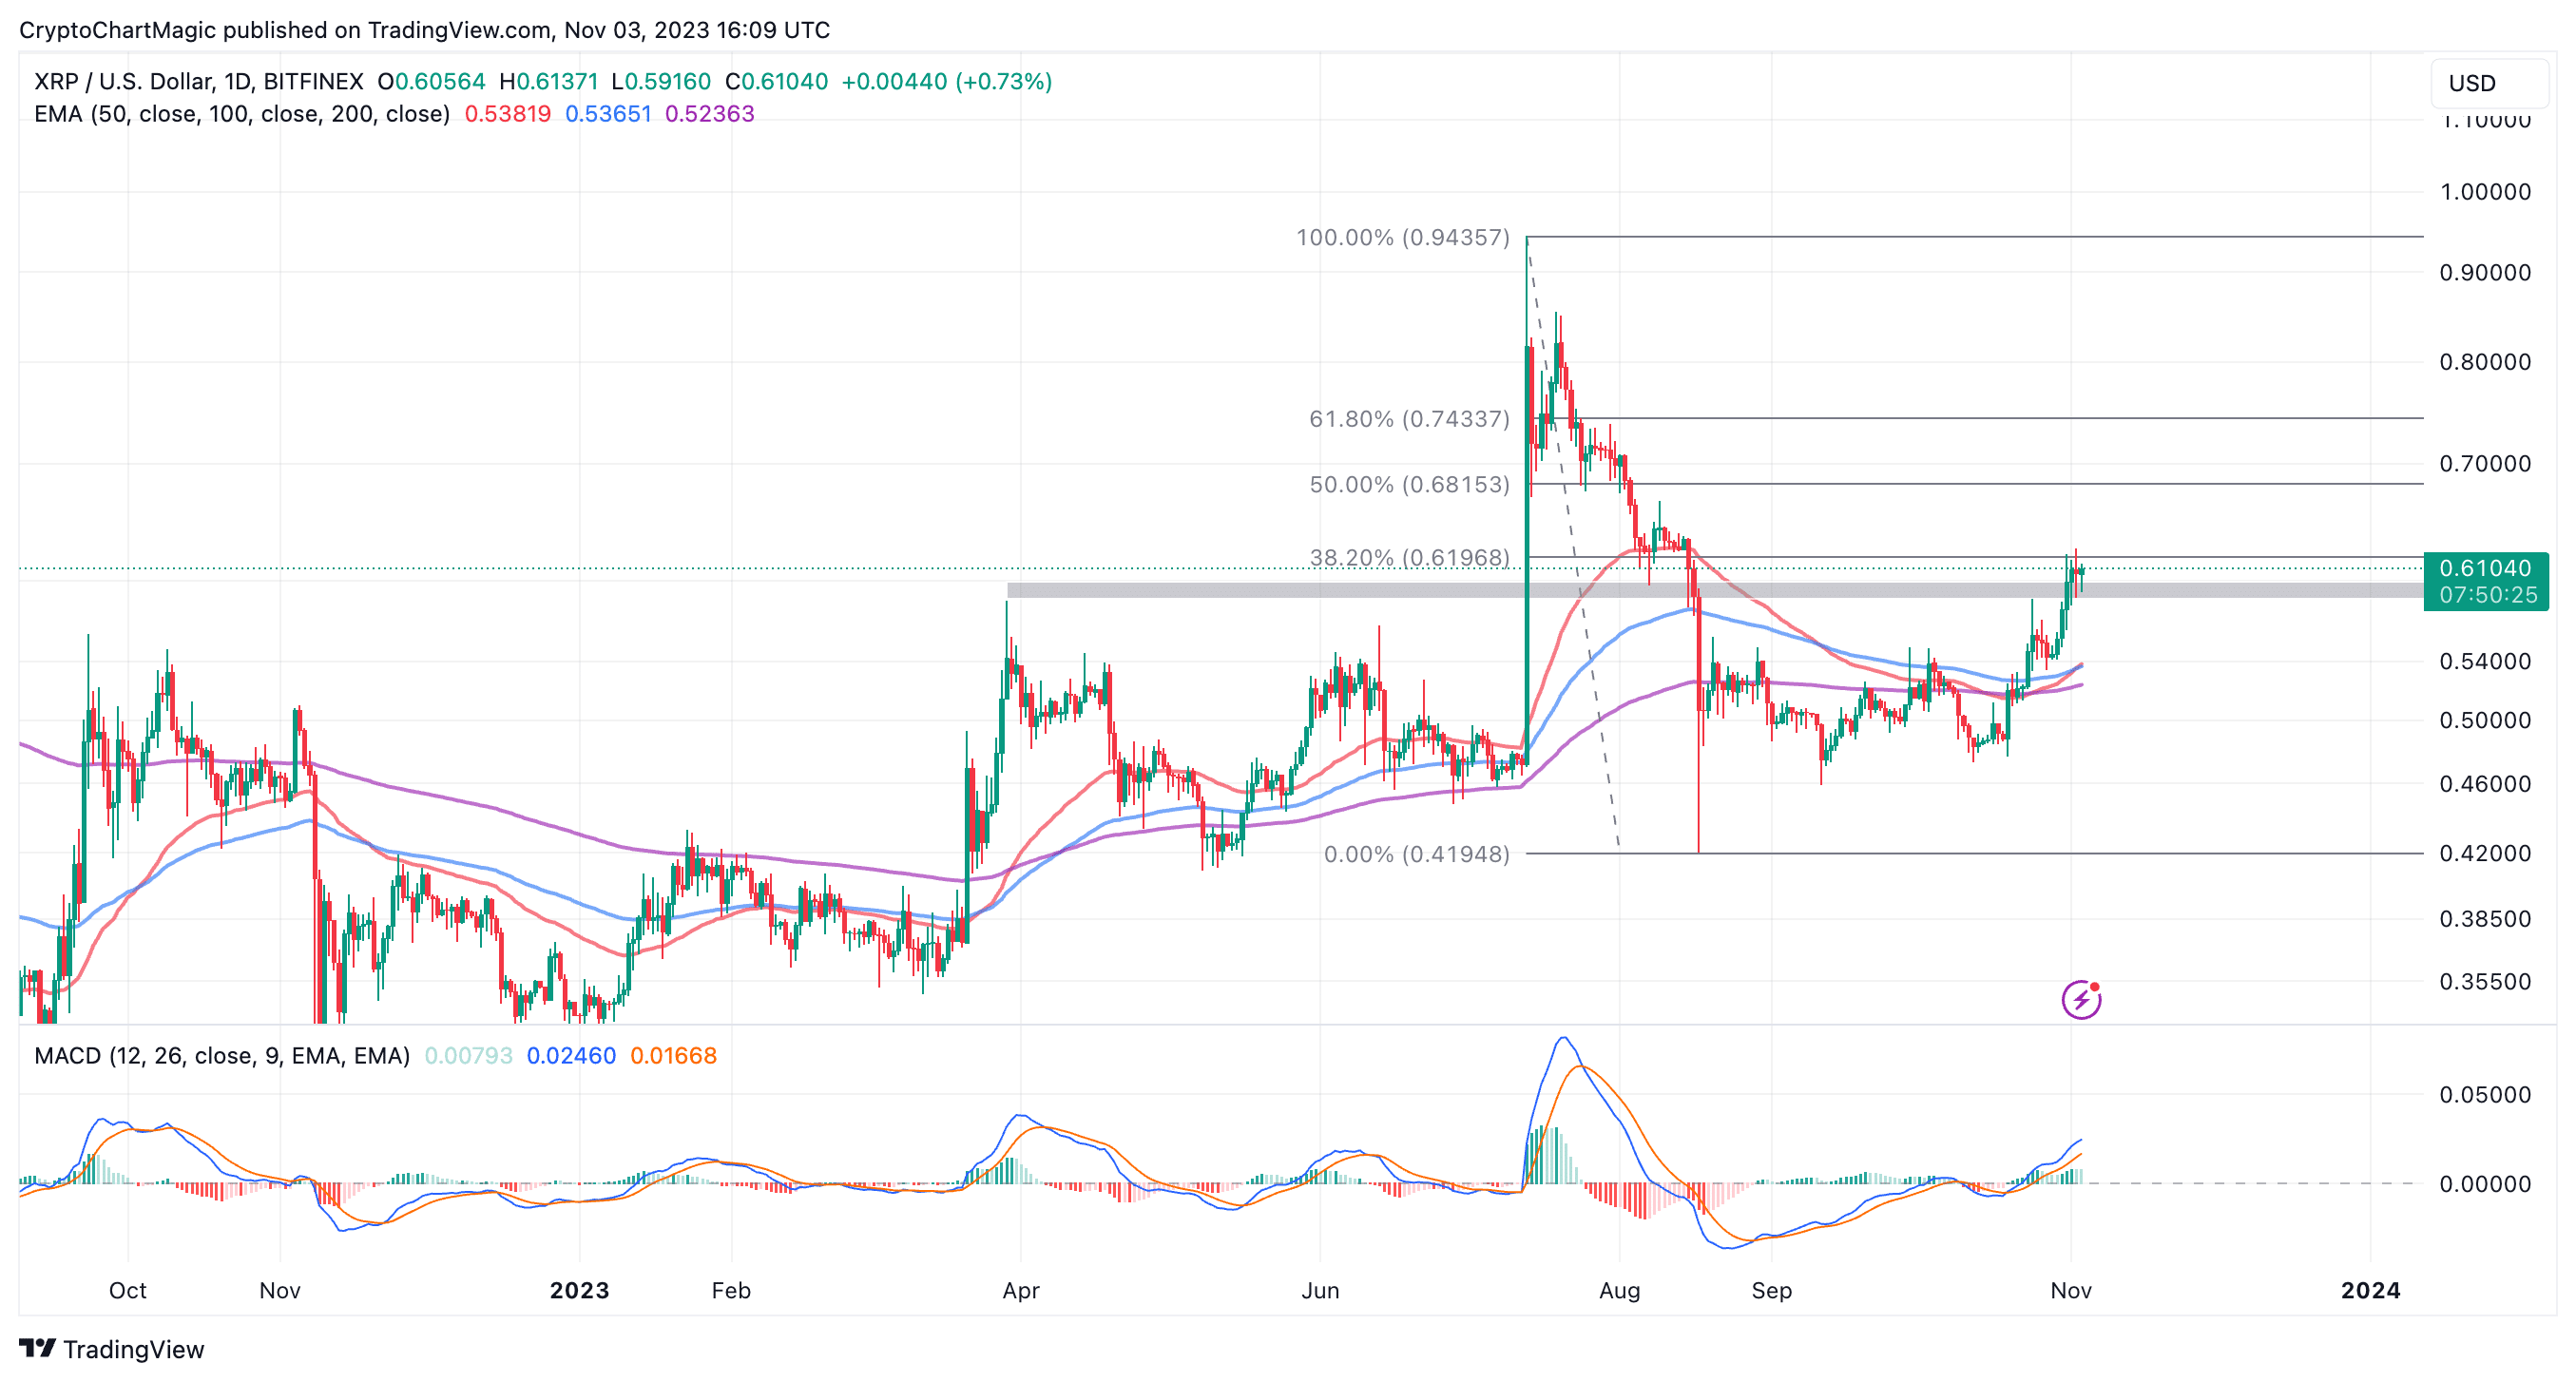Click the first Nov label on time axis

click(279, 1290)
